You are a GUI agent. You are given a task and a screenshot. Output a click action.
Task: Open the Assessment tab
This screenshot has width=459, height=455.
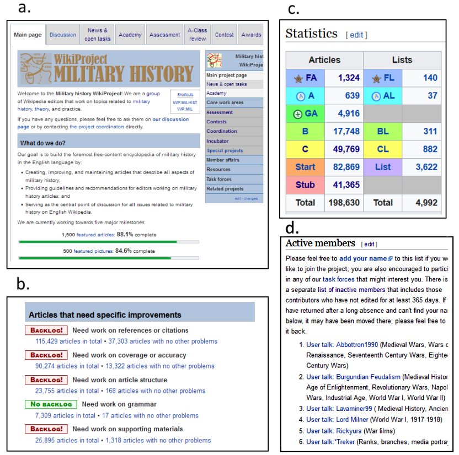pos(164,35)
